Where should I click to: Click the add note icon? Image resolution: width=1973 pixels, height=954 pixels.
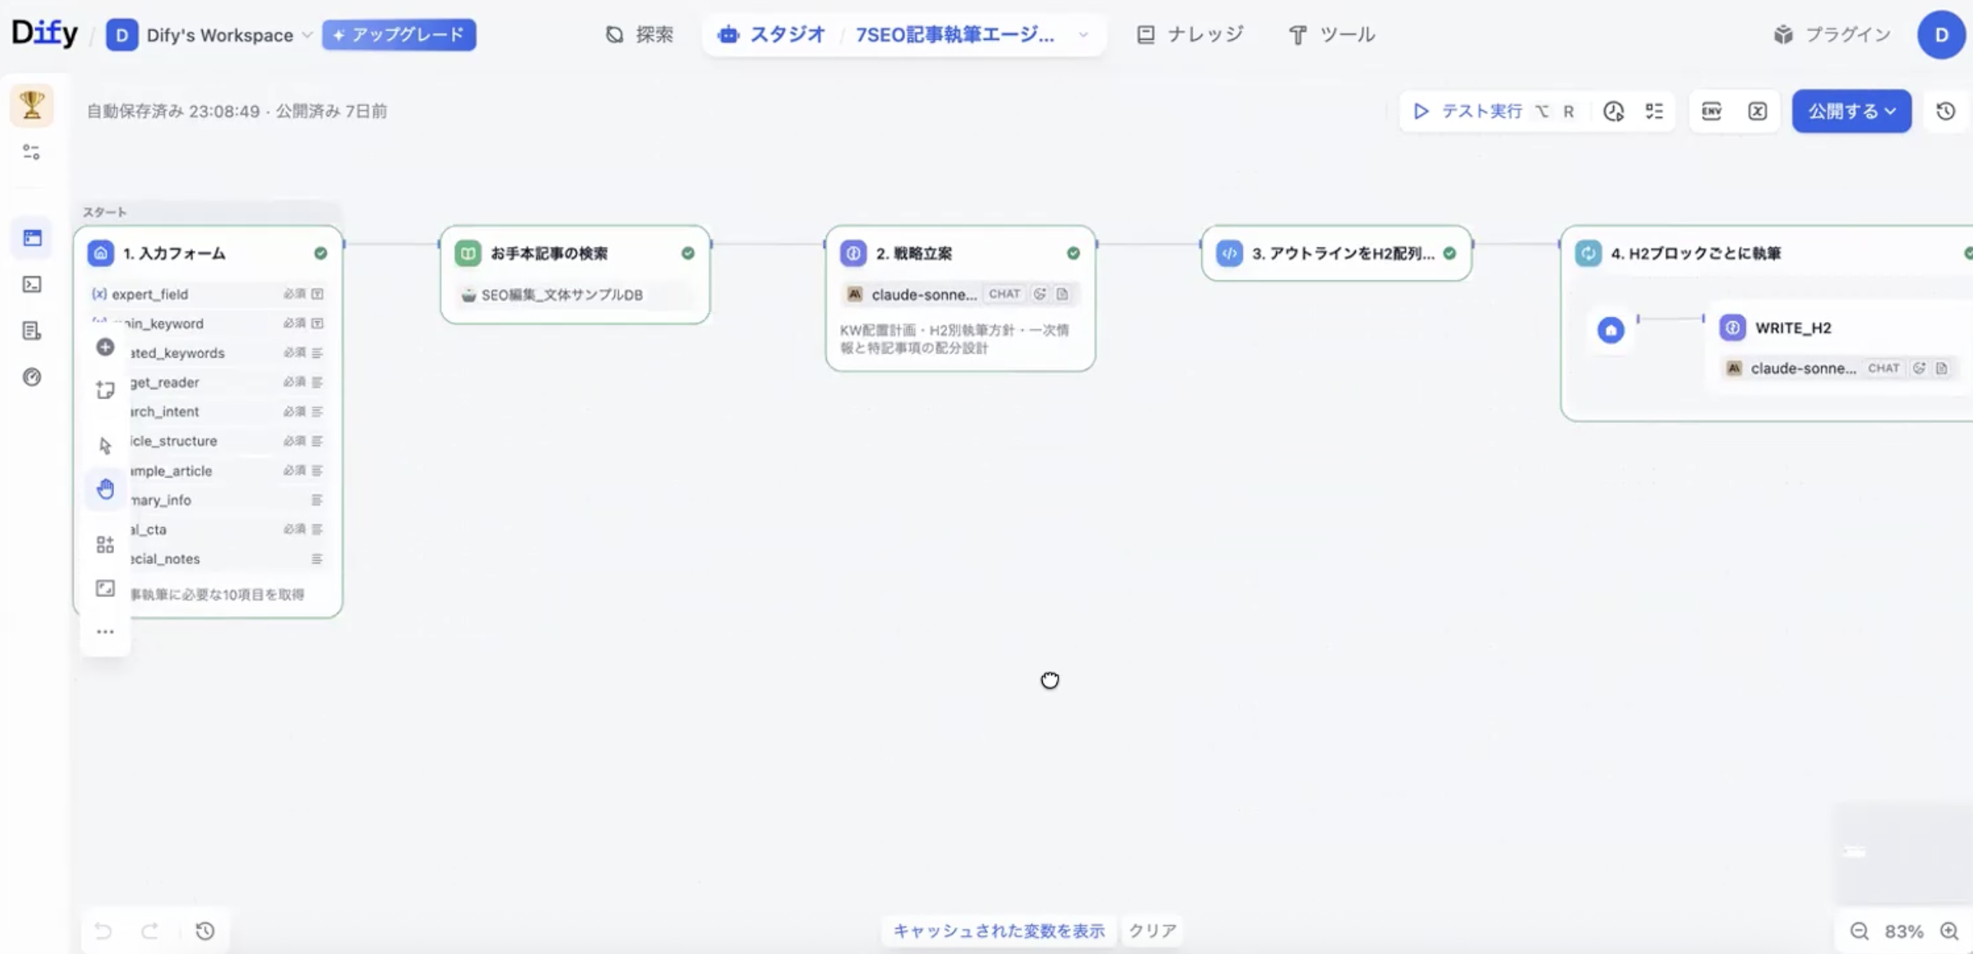[105, 390]
